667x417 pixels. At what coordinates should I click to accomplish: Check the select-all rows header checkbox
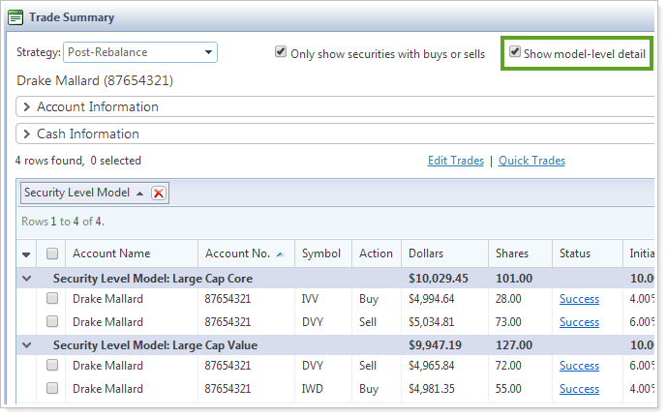point(52,254)
